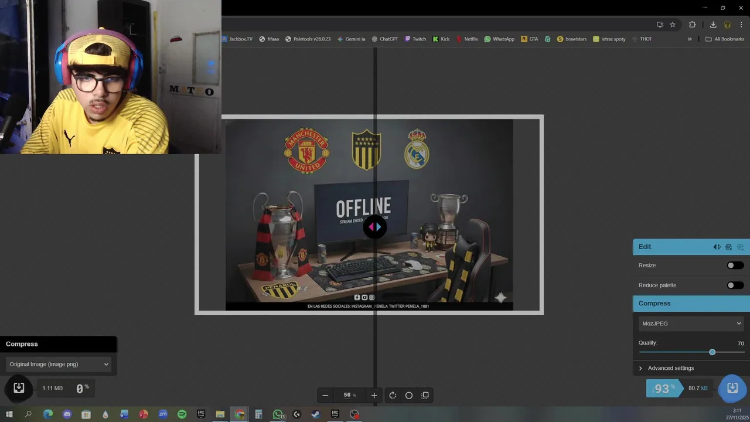Screen dimensions: 750x422
Task: Open the Kick bookmark
Action: (441, 39)
